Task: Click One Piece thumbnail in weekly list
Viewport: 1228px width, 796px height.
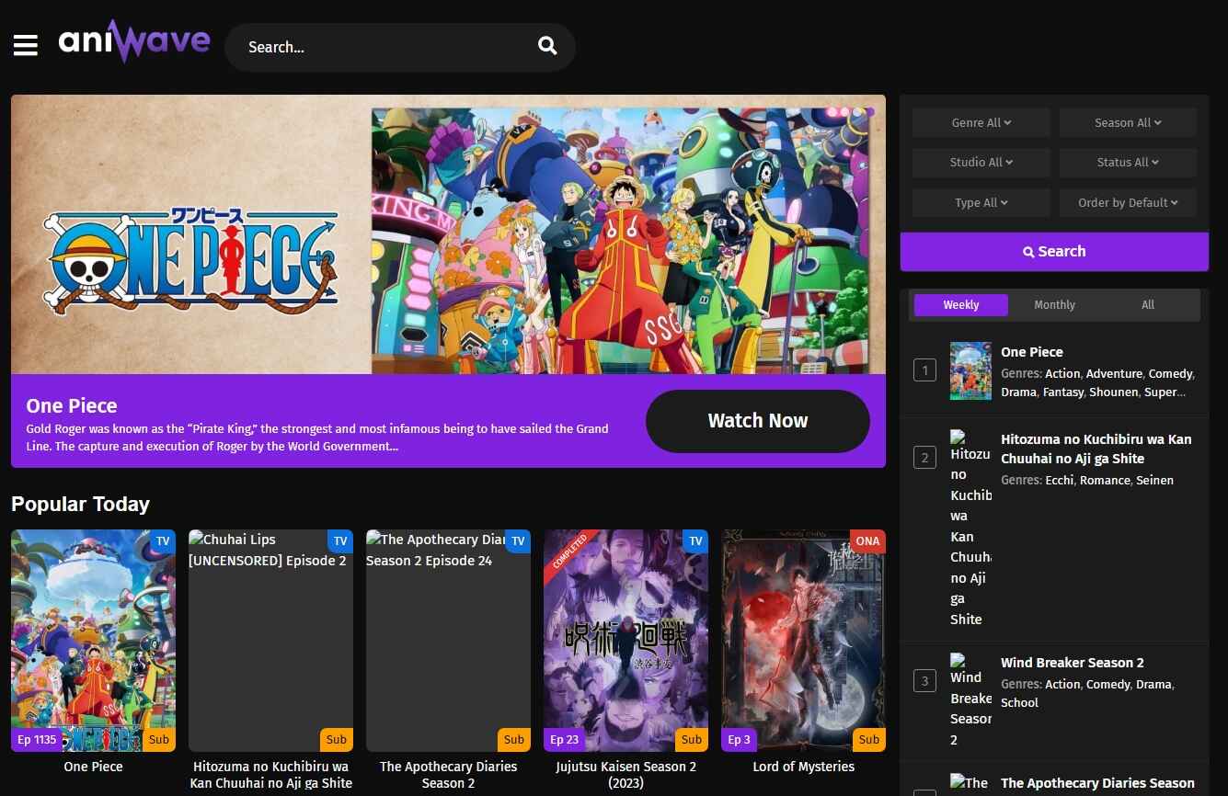Action: 970,370
